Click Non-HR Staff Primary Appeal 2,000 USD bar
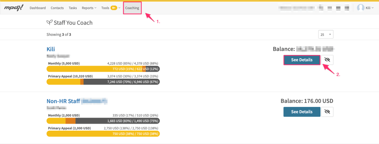This screenshot has height=144, width=379. tap(103, 134)
